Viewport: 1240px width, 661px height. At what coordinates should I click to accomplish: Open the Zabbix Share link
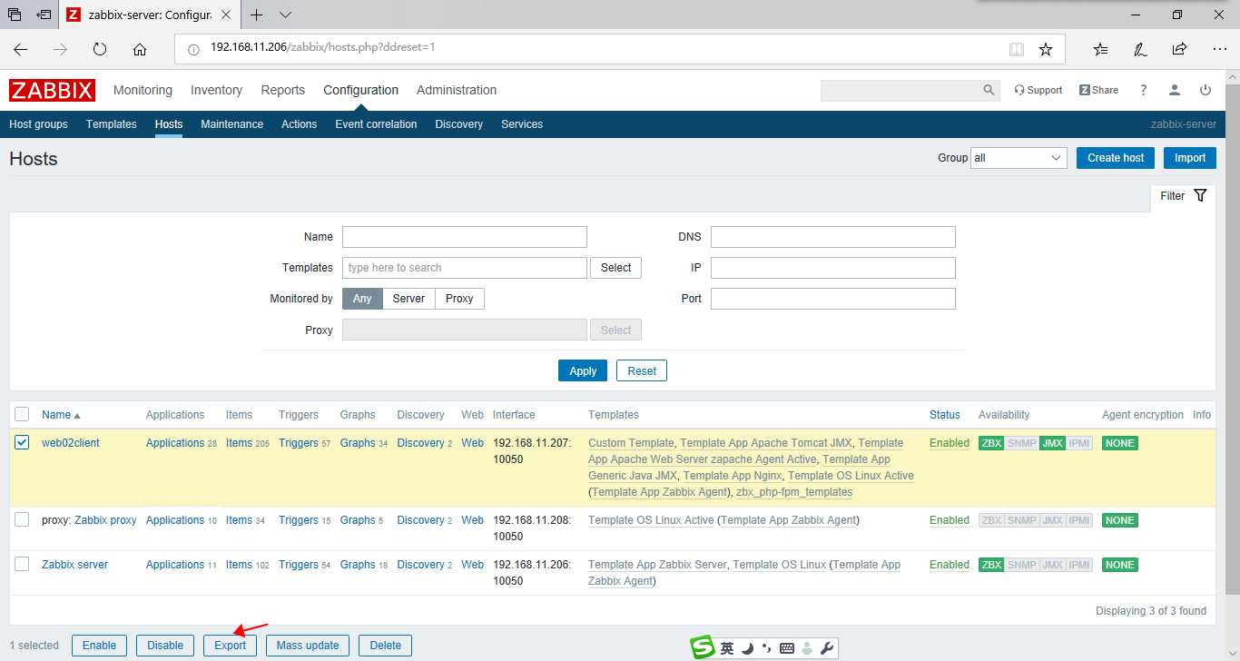click(1098, 90)
